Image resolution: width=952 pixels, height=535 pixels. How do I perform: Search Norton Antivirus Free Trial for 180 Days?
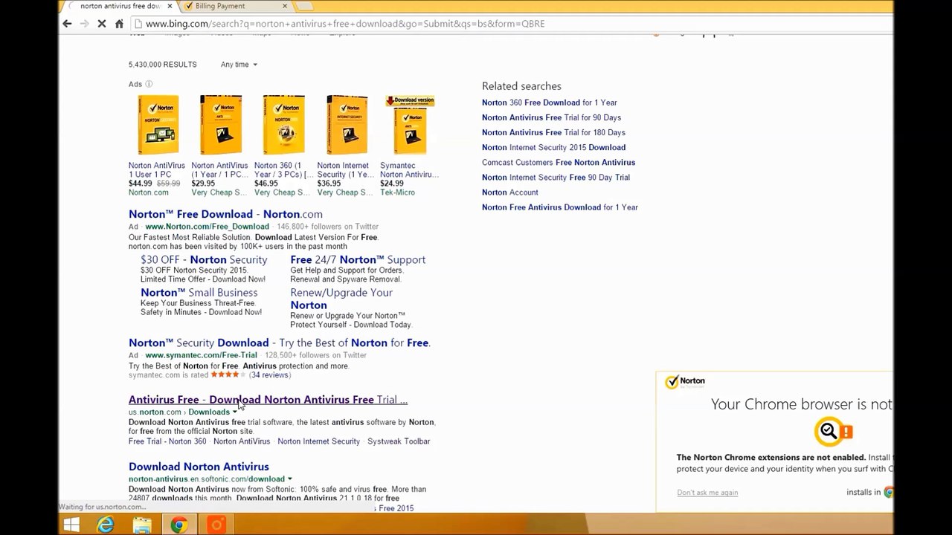[x=553, y=132]
